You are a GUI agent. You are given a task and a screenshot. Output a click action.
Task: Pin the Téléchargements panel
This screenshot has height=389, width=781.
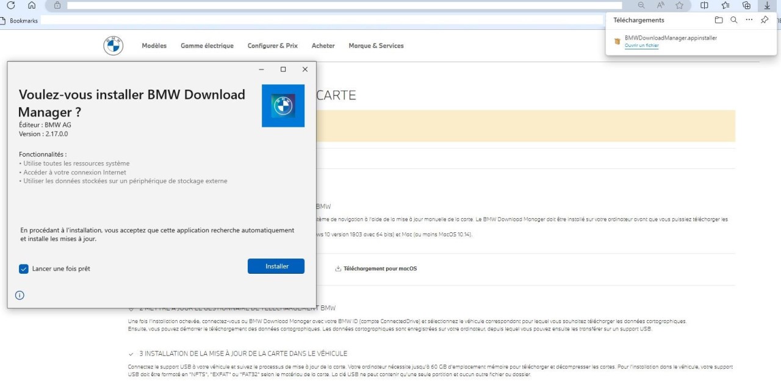[x=765, y=20]
